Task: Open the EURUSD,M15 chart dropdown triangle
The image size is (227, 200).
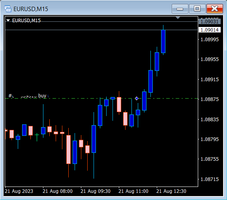Action: 8,21
